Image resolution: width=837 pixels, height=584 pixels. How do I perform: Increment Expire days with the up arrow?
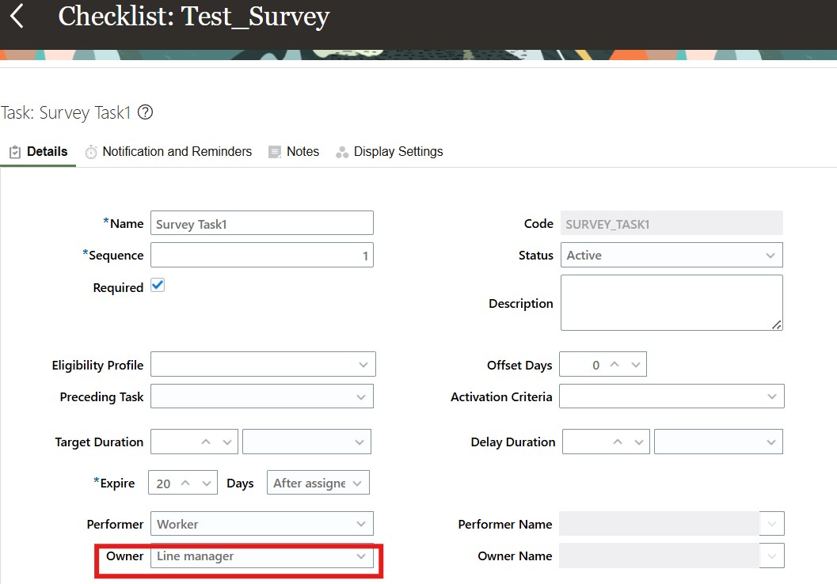(185, 483)
